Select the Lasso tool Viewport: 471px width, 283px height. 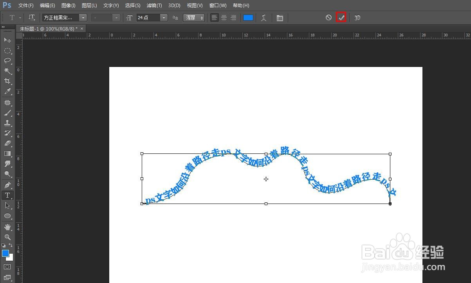[7, 61]
